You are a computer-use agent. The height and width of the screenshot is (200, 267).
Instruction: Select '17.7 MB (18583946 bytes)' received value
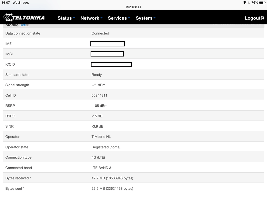tap(112, 178)
